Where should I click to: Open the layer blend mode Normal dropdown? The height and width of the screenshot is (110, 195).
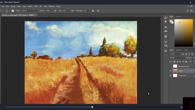177,58
